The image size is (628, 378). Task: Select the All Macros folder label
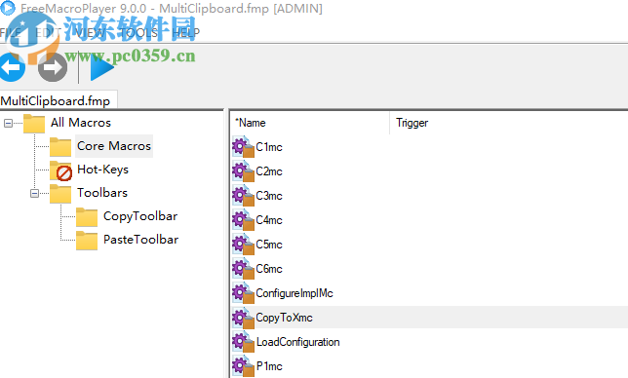tap(81, 123)
